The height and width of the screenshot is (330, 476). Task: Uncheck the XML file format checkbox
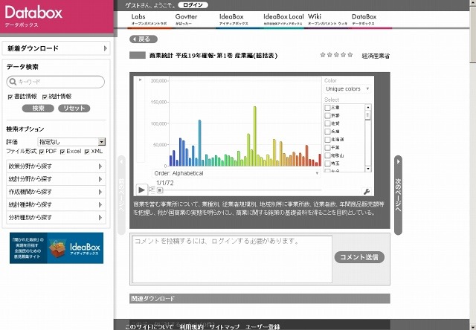click(x=87, y=152)
